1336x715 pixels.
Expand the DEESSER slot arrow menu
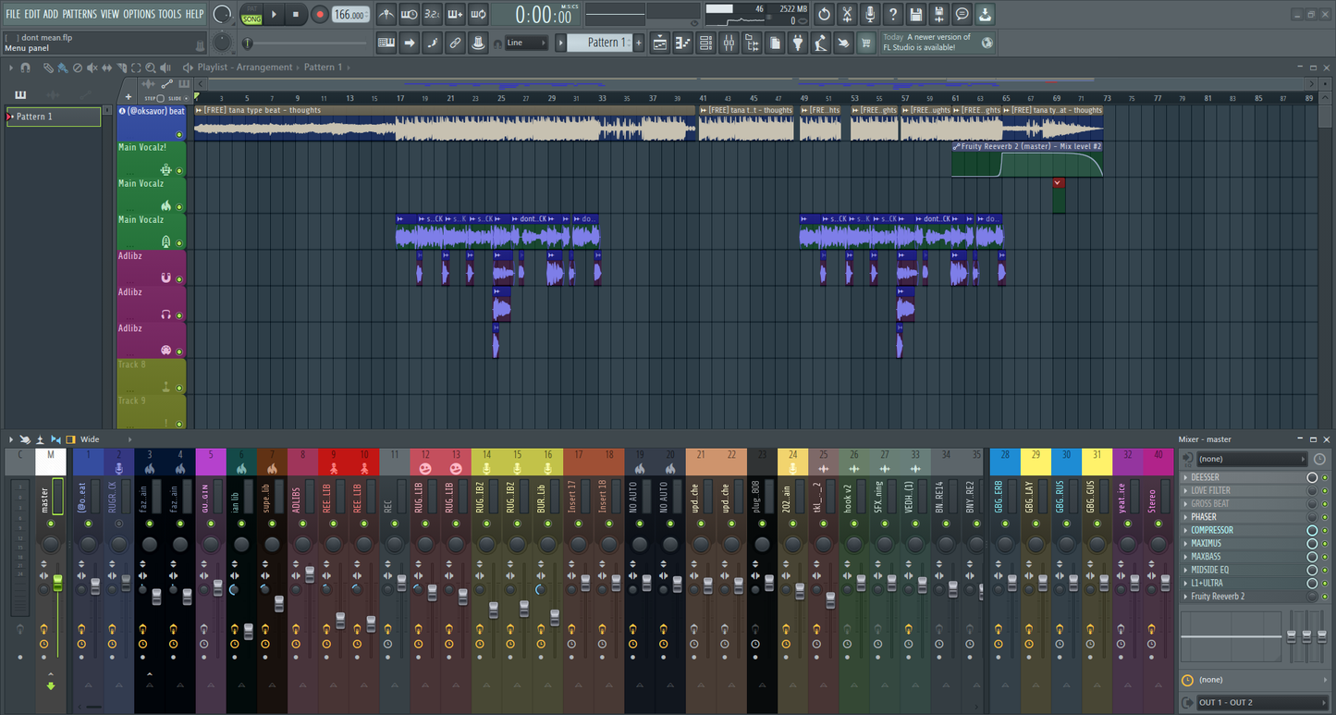tap(1185, 477)
